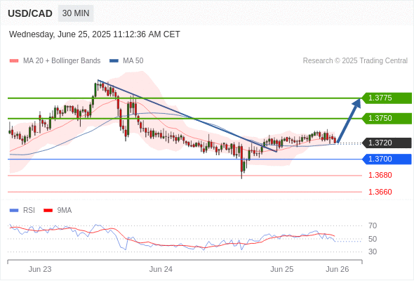Select the black 1.3720 current price tag
This screenshot has height=281, width=414.
click(x=387, y=143)
